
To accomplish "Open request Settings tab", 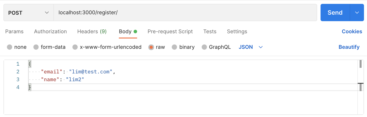I will [237, 31].
